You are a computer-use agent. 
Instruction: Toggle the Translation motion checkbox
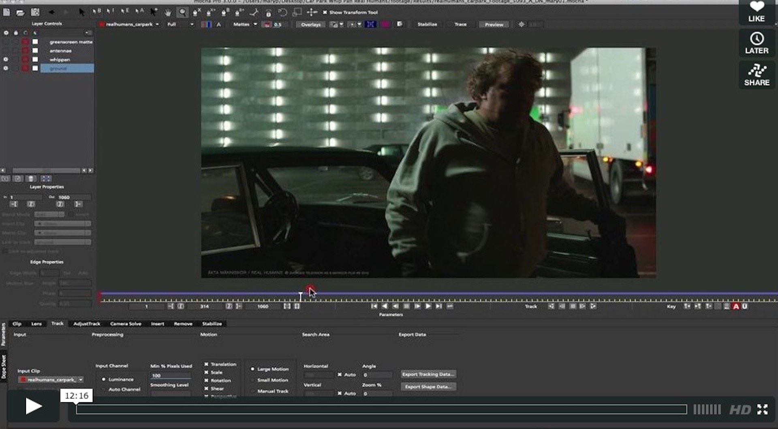coord(206,364)
